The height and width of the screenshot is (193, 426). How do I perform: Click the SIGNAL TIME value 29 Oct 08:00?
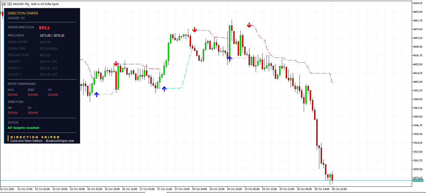[49, 48]
